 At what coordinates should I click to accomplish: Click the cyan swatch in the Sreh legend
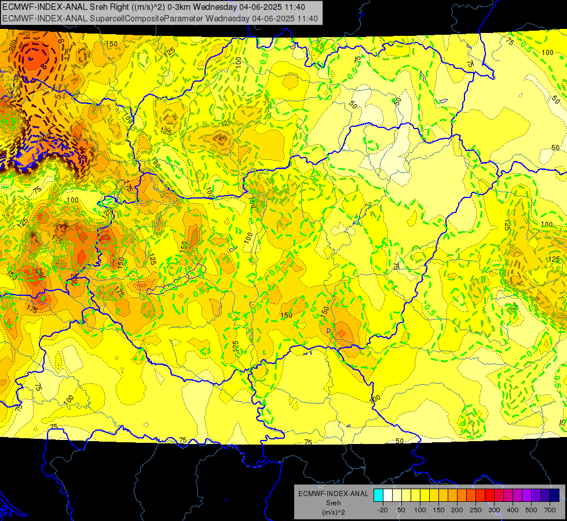pos(378,495)
